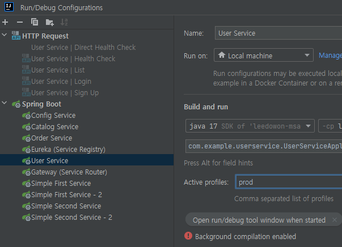The image size is (342, 247).
Task: Add a new run configuration with plus icon
Action: coord(5,22)
